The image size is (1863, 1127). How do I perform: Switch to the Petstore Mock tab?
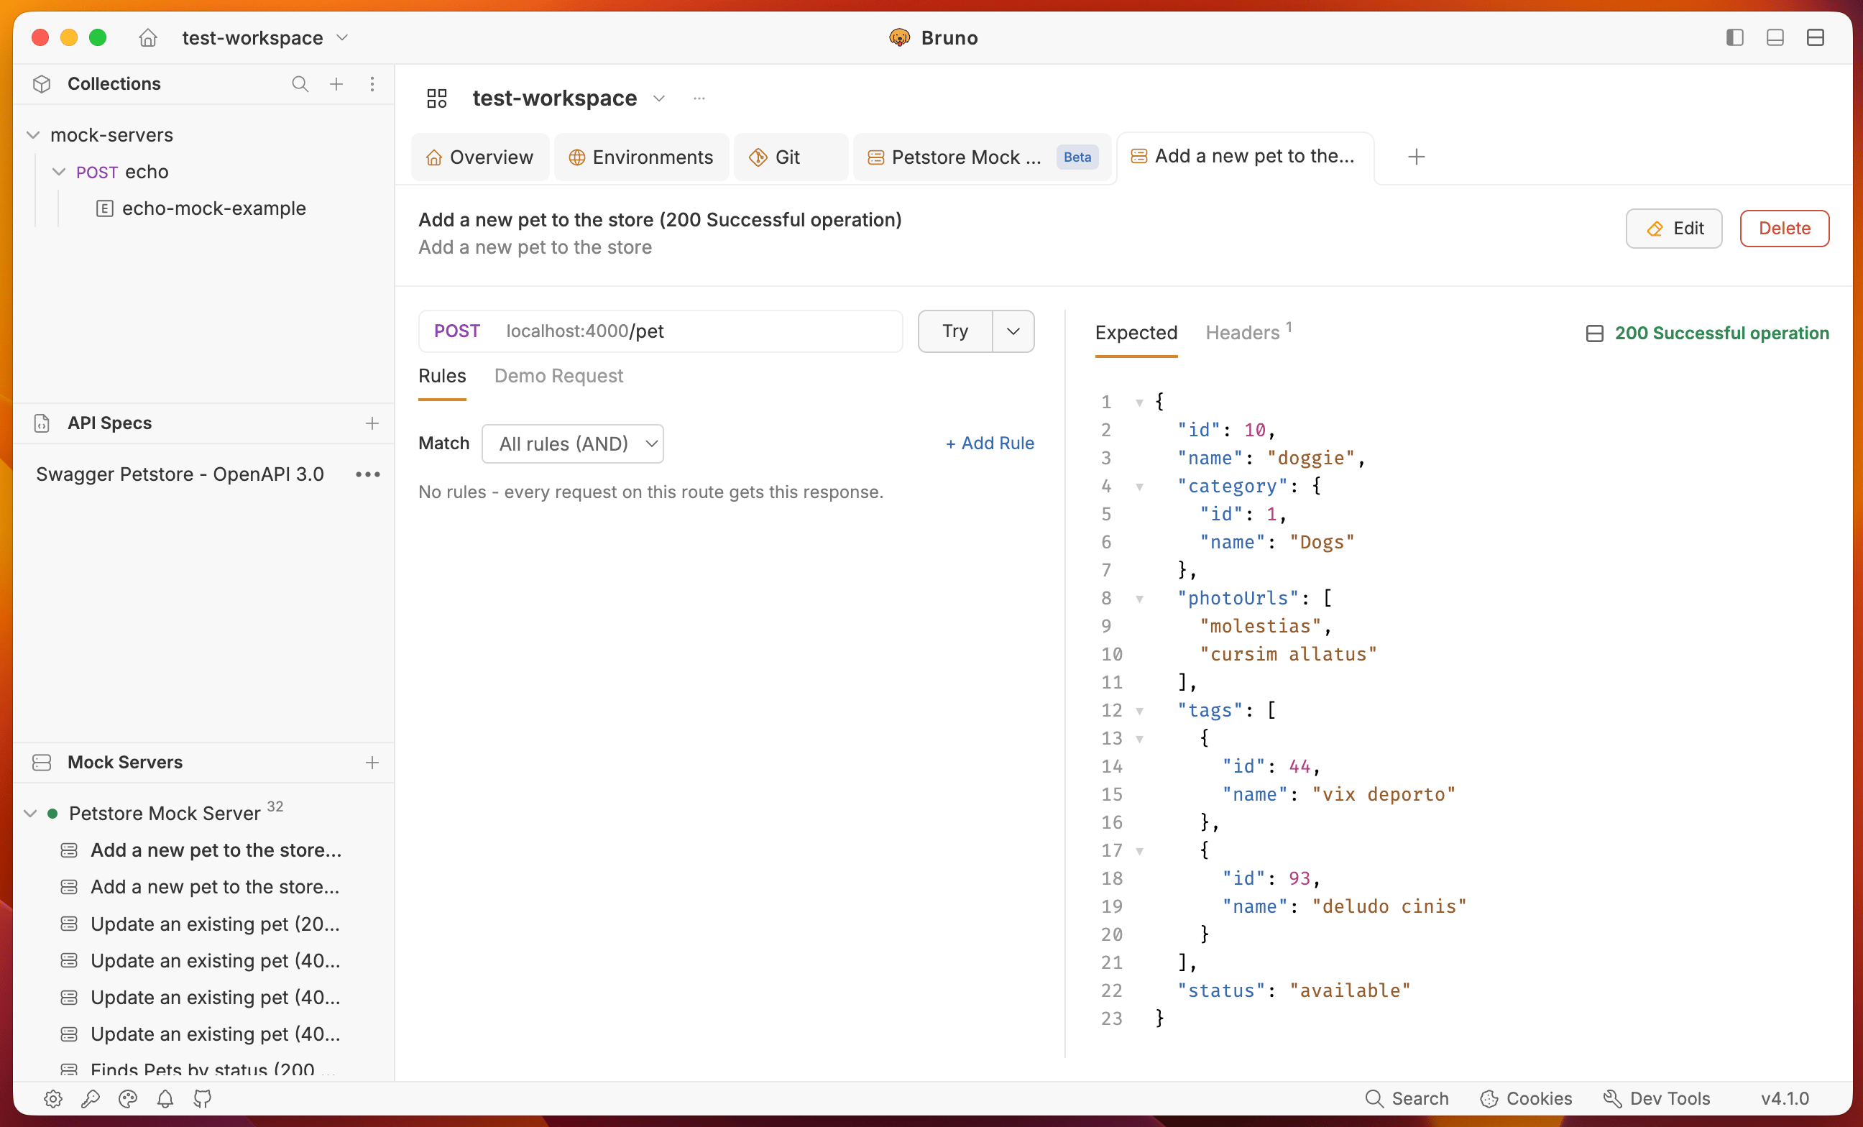981,157
